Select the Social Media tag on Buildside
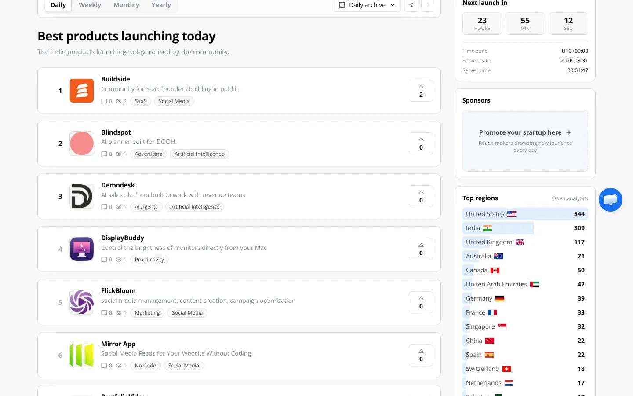633x396 pixels. pos(174,101)
